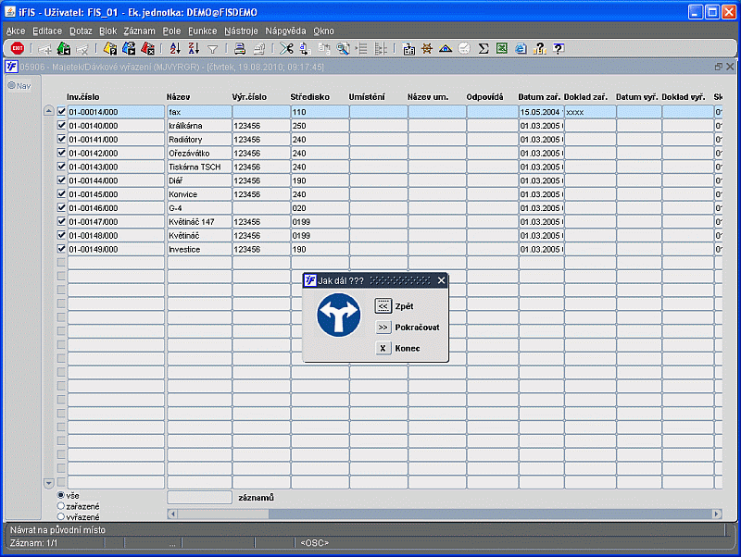Click the horizontal scrollbar right arrow
Viewport: 741px width, 557px height.
(x=716, y=514)
